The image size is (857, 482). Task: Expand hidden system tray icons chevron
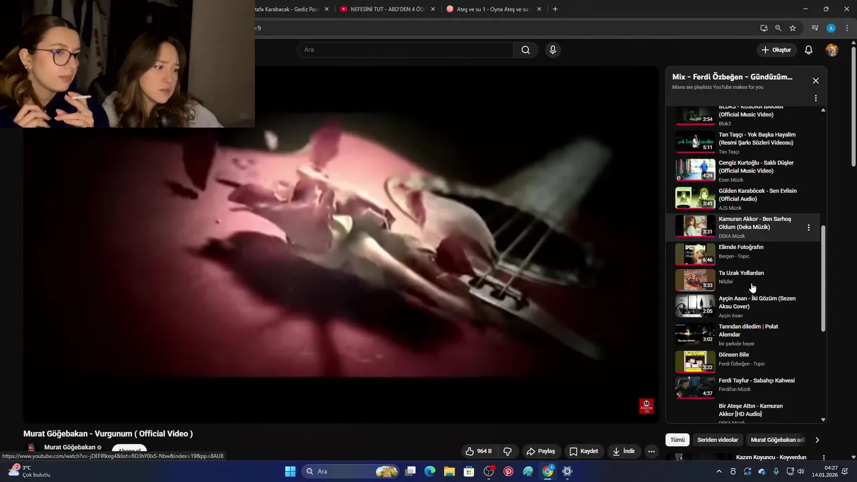719,471
